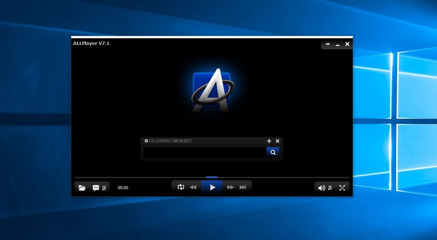Open audio settings sliders beside the speaker
The height and width of the screenshot is (240, 437).
point(330,188)
